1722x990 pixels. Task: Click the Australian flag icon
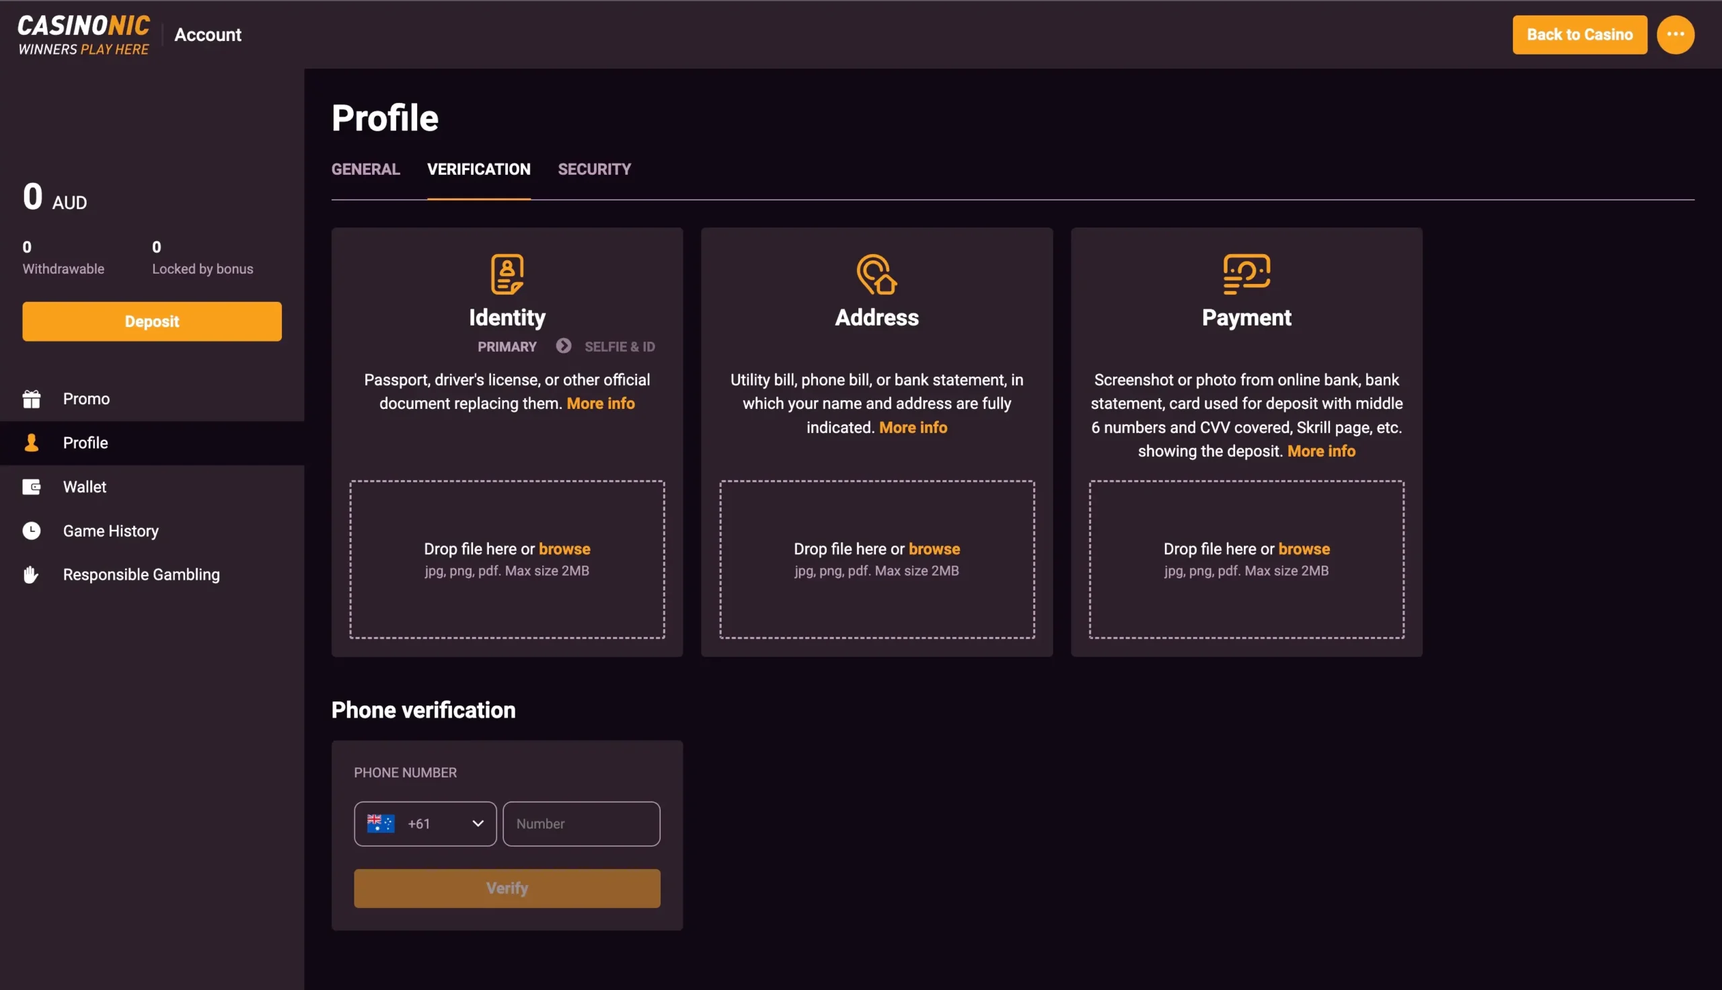[380, 823]
